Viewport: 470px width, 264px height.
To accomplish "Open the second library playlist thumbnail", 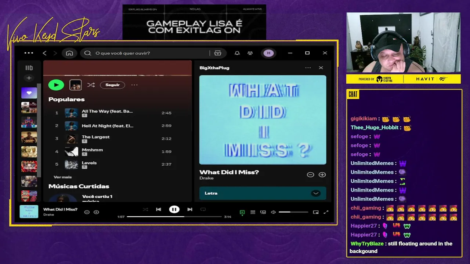I will pos(29,107).
